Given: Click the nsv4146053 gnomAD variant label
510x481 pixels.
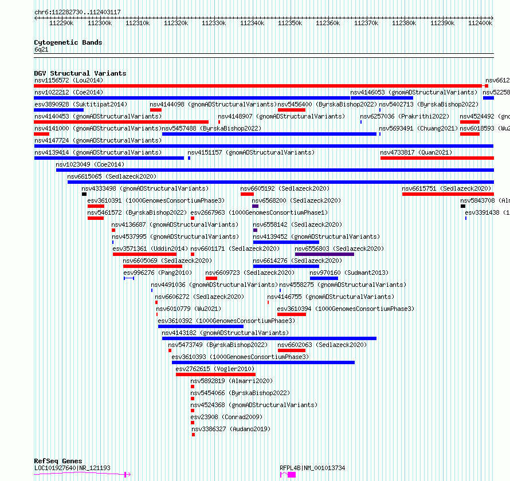Looking at the screenshot, I should pyautogui.click(x=414, y=92).
